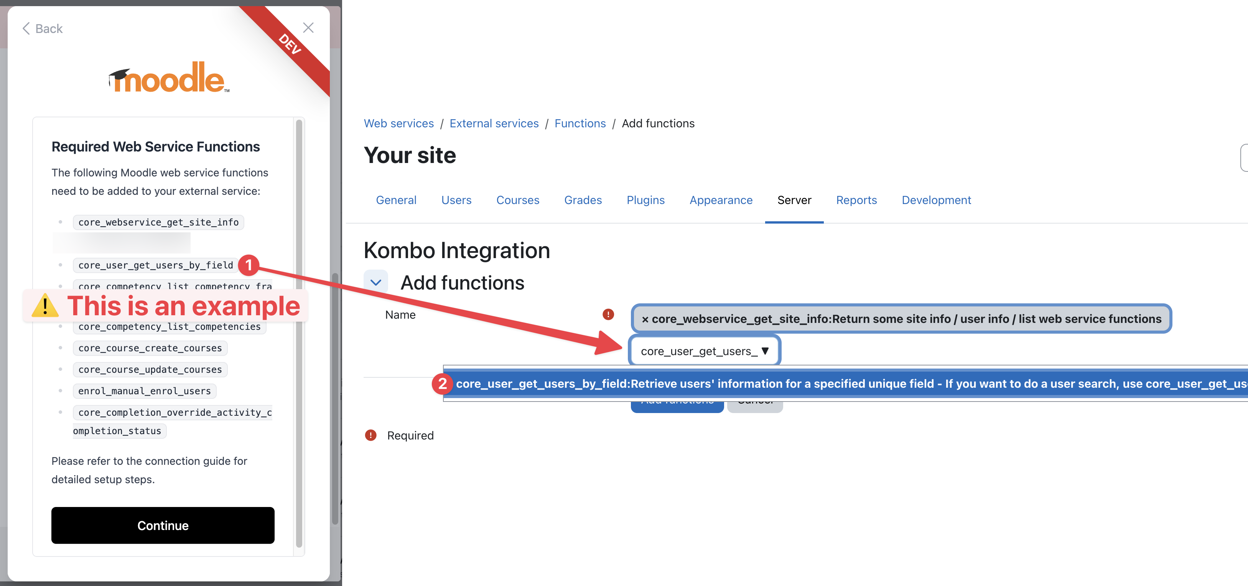
Task: Click the Back chevron arrow
Action: pos(26,29)
